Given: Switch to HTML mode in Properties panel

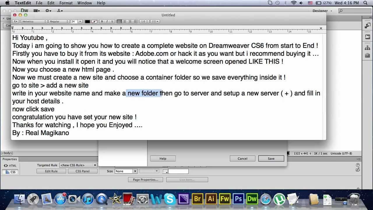Looking at the screenshot, I should tap(10, 166).
